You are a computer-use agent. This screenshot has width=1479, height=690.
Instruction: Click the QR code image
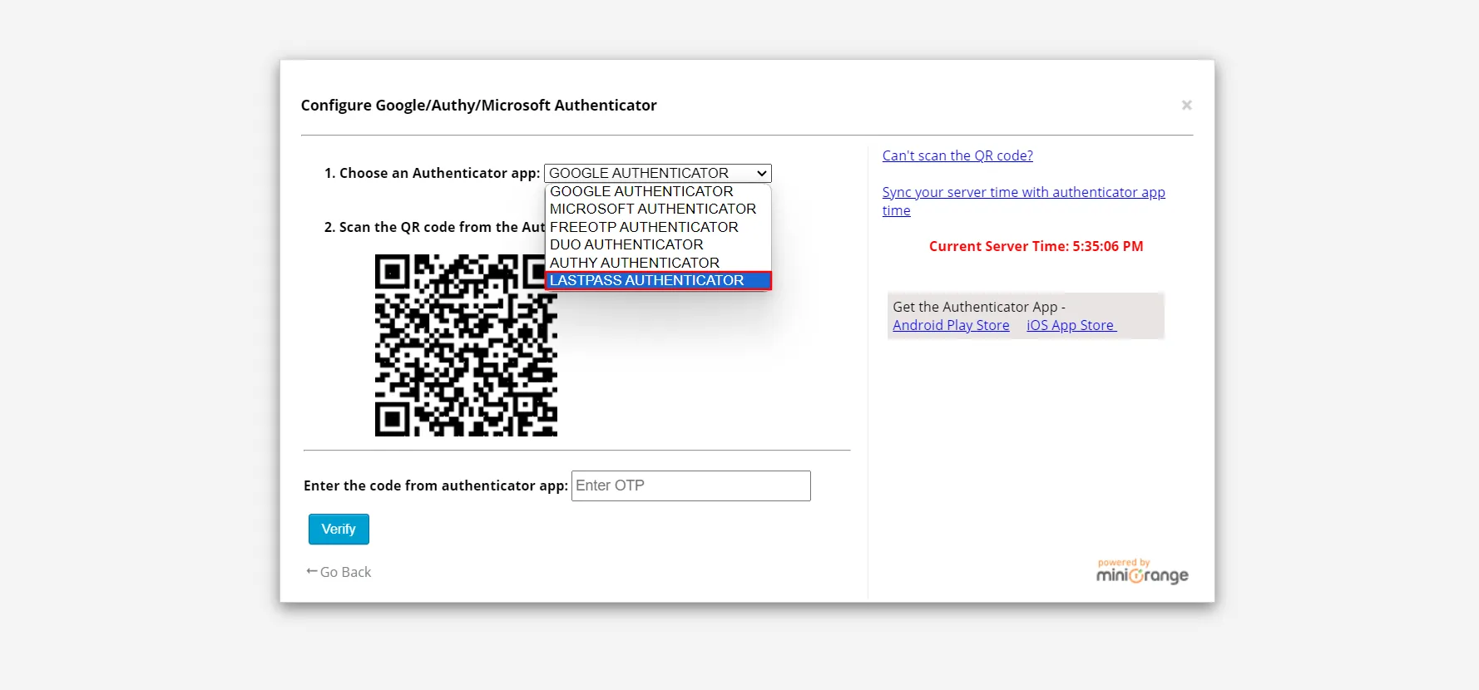[466, 345]
